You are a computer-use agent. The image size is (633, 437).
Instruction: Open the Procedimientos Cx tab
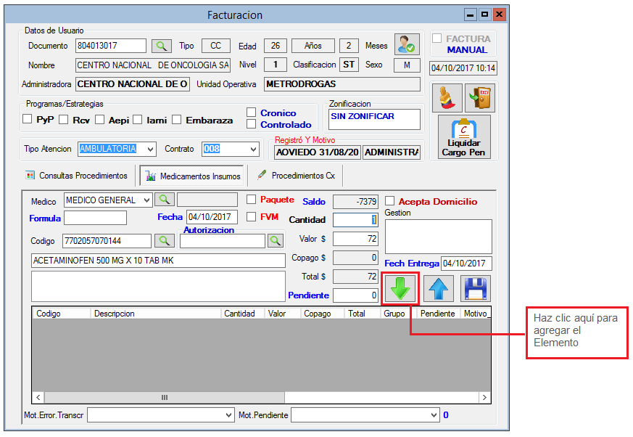tap(297, 176)
